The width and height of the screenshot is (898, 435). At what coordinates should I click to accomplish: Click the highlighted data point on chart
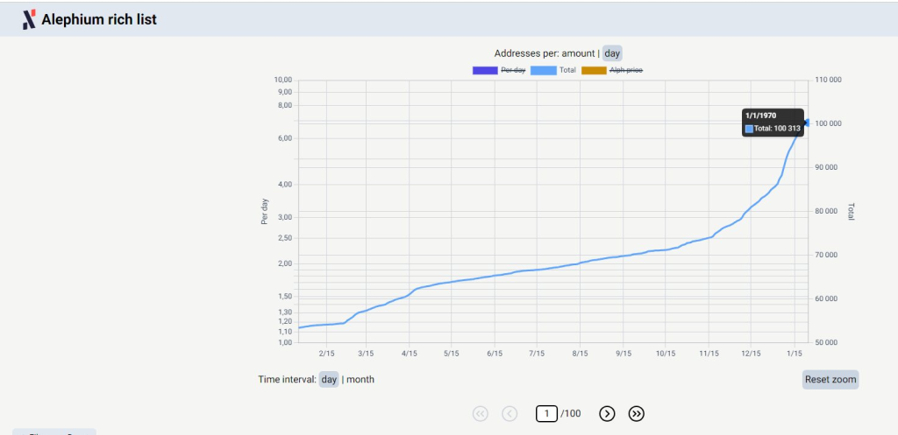[807, 123]
